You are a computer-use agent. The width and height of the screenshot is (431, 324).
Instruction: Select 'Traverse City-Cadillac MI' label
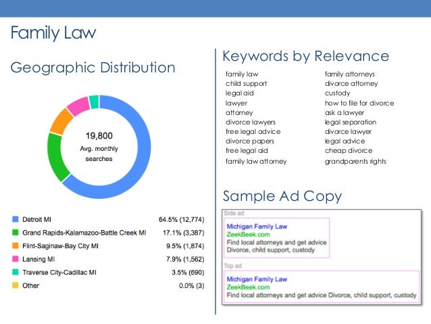59,272
